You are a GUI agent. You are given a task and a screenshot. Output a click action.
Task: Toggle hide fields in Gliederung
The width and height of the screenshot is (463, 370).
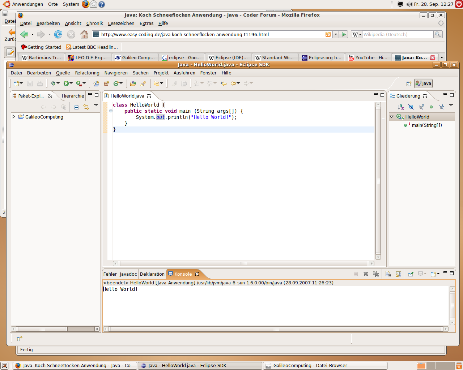coord(411,107)
